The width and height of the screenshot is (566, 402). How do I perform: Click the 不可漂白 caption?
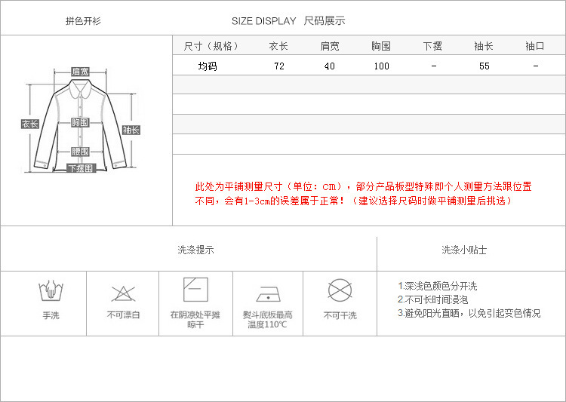123,315
